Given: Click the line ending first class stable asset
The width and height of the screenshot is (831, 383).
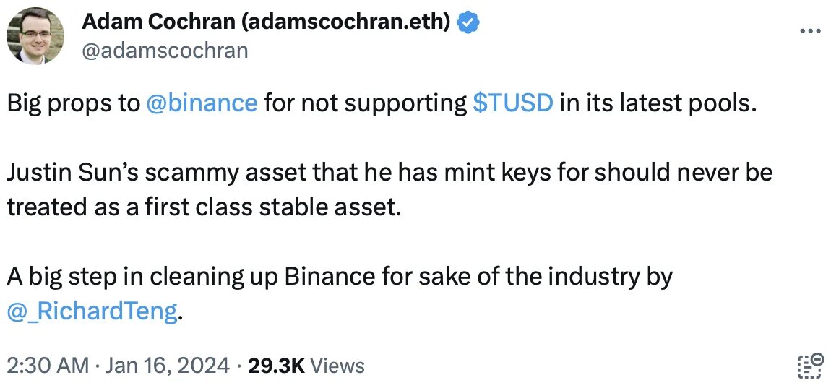Looking at the screenshot, I should pos(201,207).
